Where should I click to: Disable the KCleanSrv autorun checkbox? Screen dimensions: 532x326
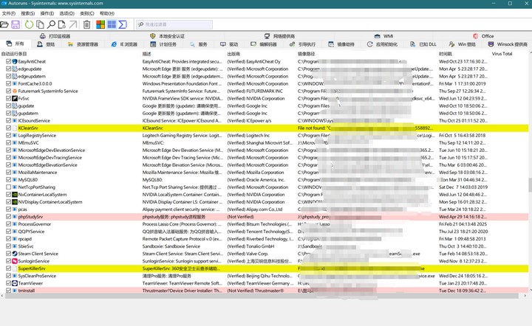[9, 128]
